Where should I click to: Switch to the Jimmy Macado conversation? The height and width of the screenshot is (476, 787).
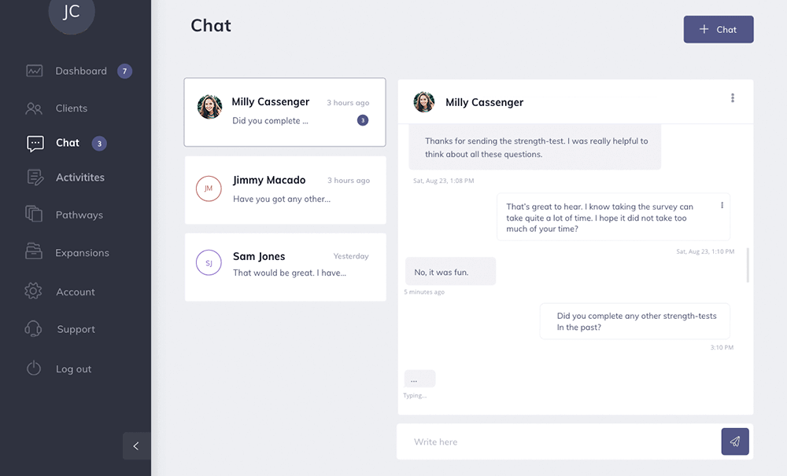(285, 189)
